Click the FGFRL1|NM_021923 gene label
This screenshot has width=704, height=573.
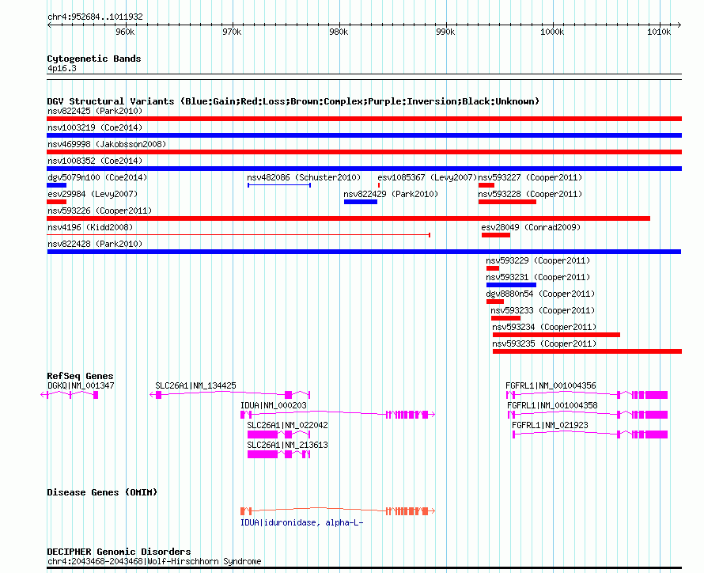point(550,425)
